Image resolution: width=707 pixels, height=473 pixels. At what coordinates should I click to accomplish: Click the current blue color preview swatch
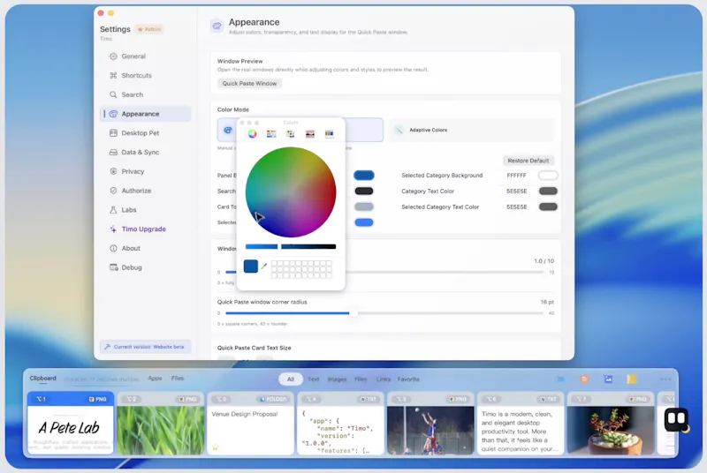[251, 266]
